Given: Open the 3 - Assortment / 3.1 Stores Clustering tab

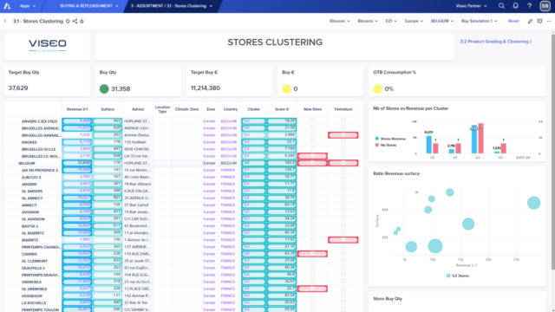Looking at the screenshot, I should pos(172,6).
